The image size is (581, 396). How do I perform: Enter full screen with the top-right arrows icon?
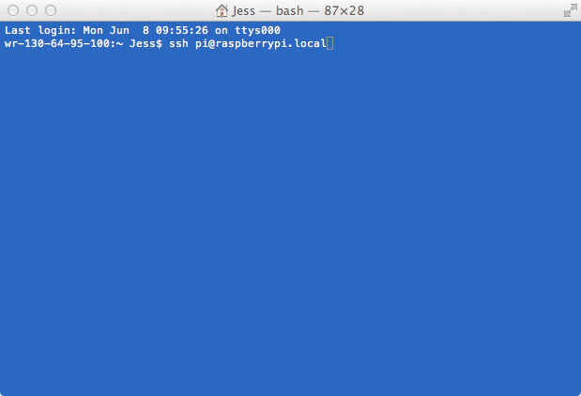570,10
